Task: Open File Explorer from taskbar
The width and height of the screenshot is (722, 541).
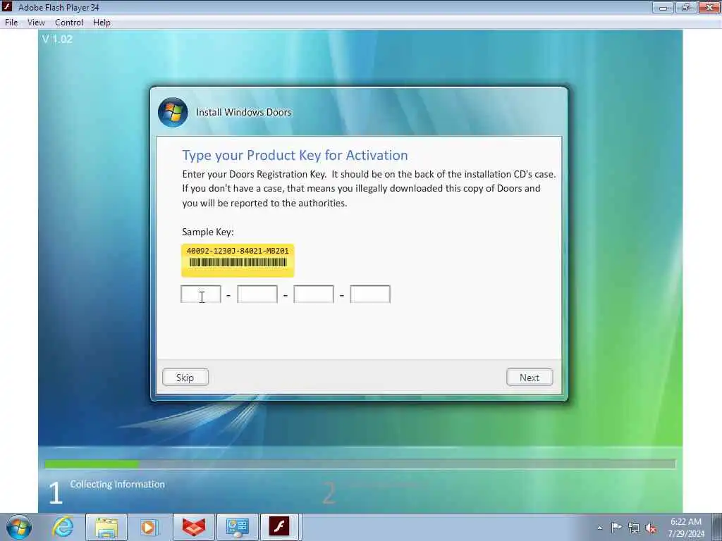Action: click(x=106, y=527)
